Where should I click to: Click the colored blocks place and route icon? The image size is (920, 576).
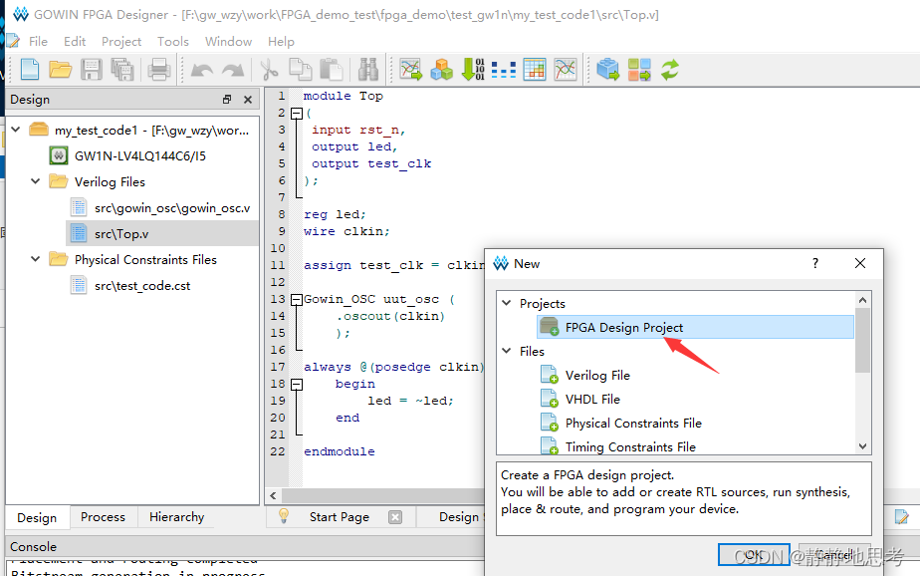click(639, 70)
